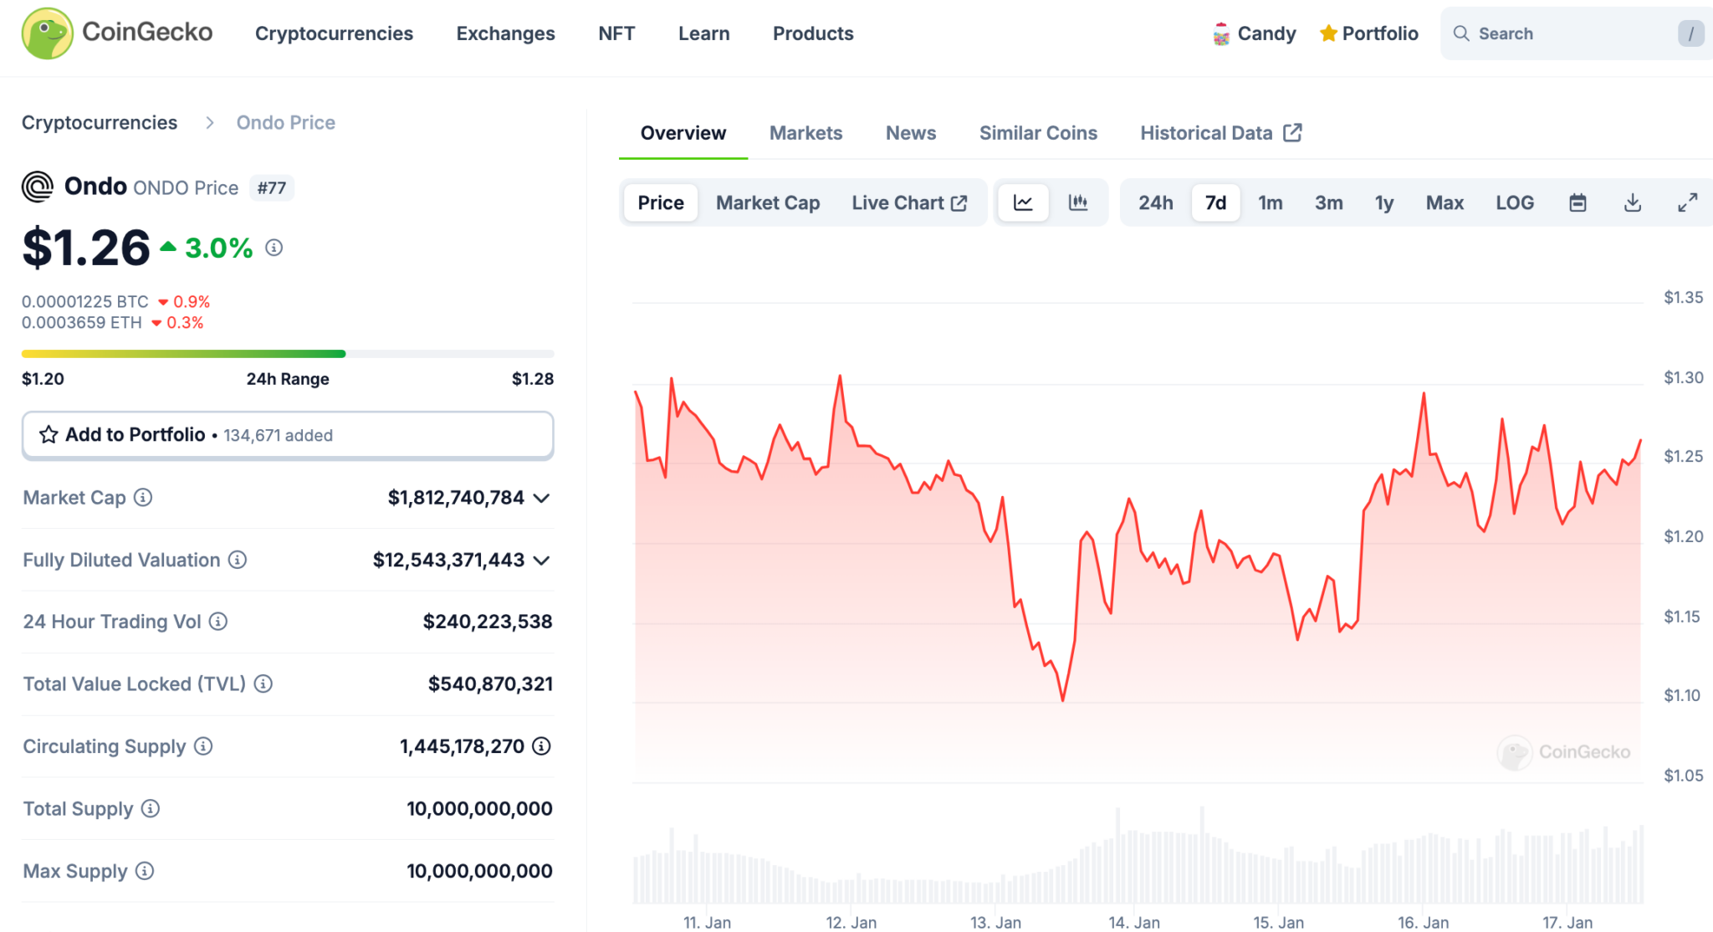
Task: Show Max Supply info icon
Action: 145,872
